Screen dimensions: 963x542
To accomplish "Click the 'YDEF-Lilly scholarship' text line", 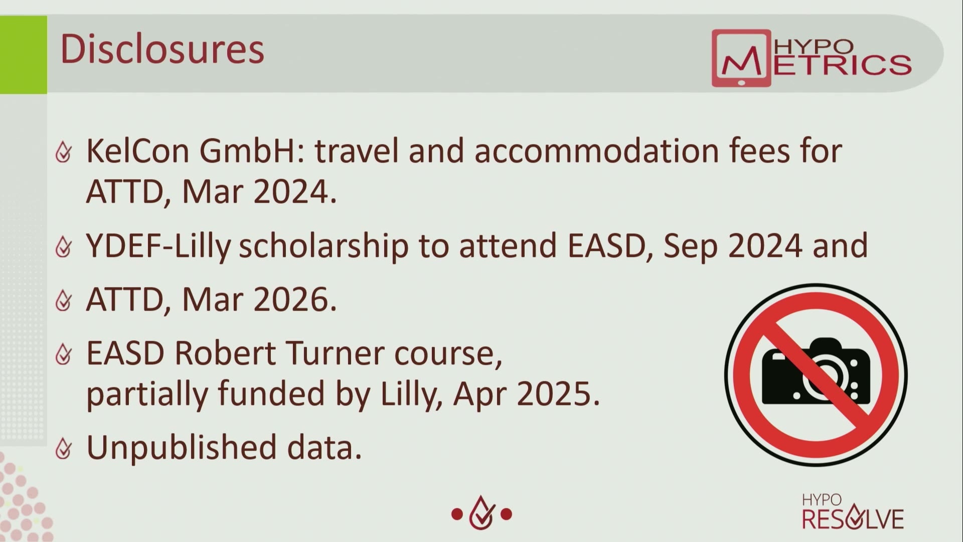I will tap(248, 246).
